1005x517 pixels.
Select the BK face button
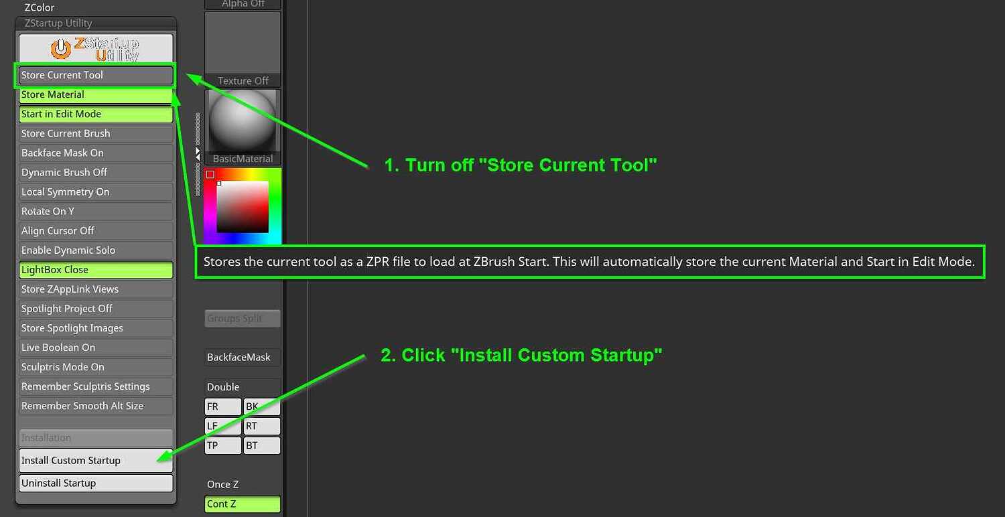261,407
